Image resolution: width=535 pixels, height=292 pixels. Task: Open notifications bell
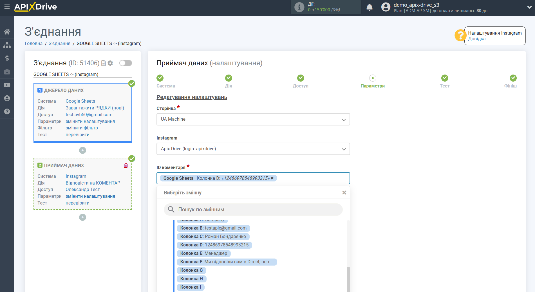(x=370, y=7)
